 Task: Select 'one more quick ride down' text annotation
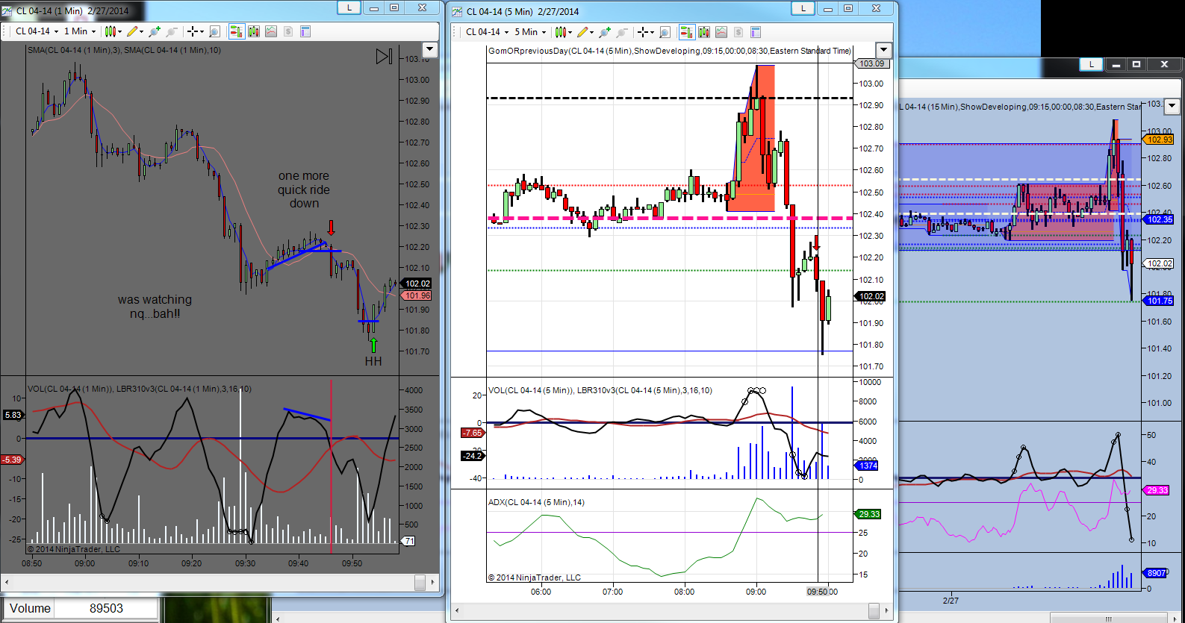[304, 190]
